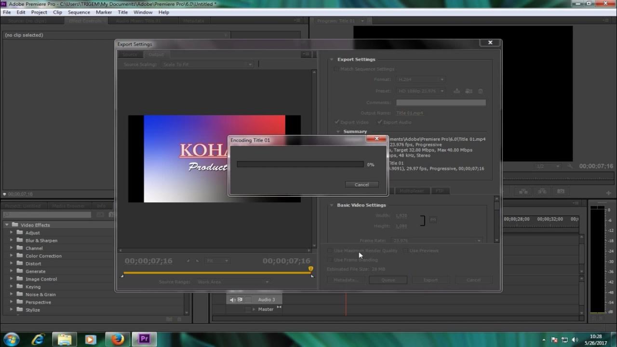Expand the Master audio track
The image size is (617, 347).
(254, 309)
